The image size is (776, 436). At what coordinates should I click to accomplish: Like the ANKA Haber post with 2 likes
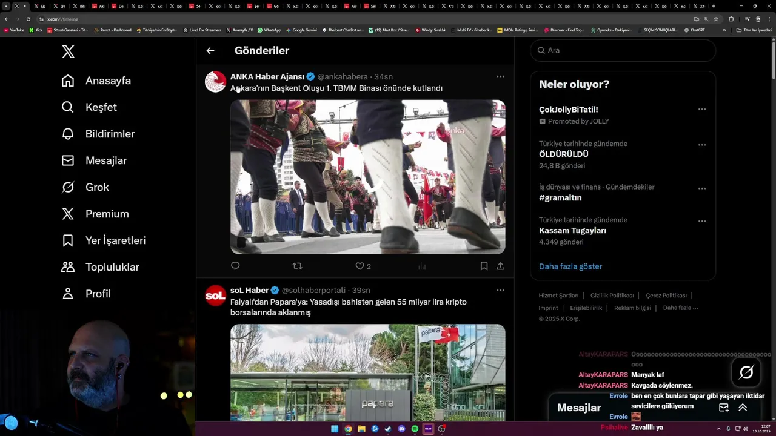[x=363, y=266]
